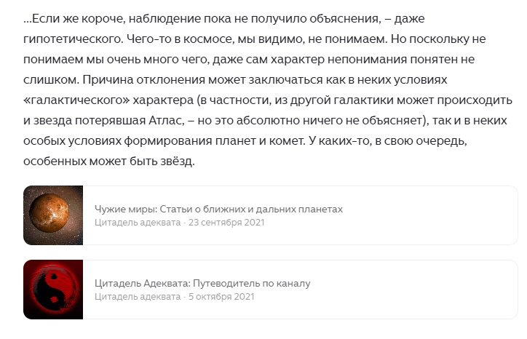
Task: Click the closing words 'быть звёзд.'
Action: click(162, 161)
